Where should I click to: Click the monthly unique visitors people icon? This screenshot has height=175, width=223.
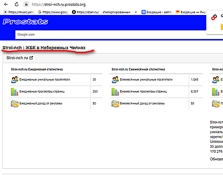115,80
